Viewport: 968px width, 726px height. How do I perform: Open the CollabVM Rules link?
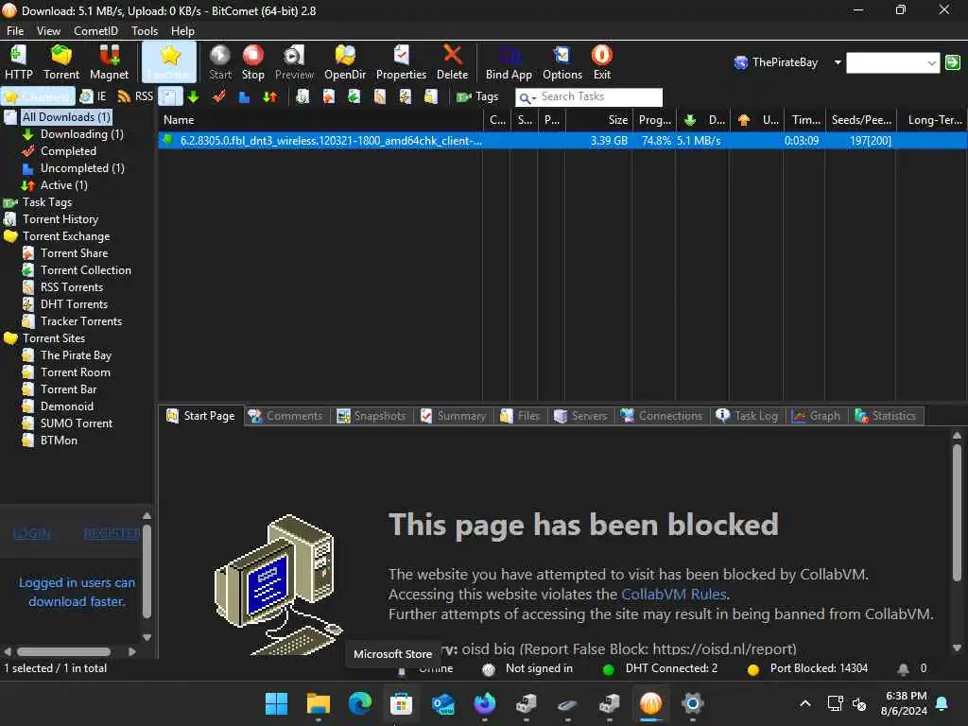(673, 594)
